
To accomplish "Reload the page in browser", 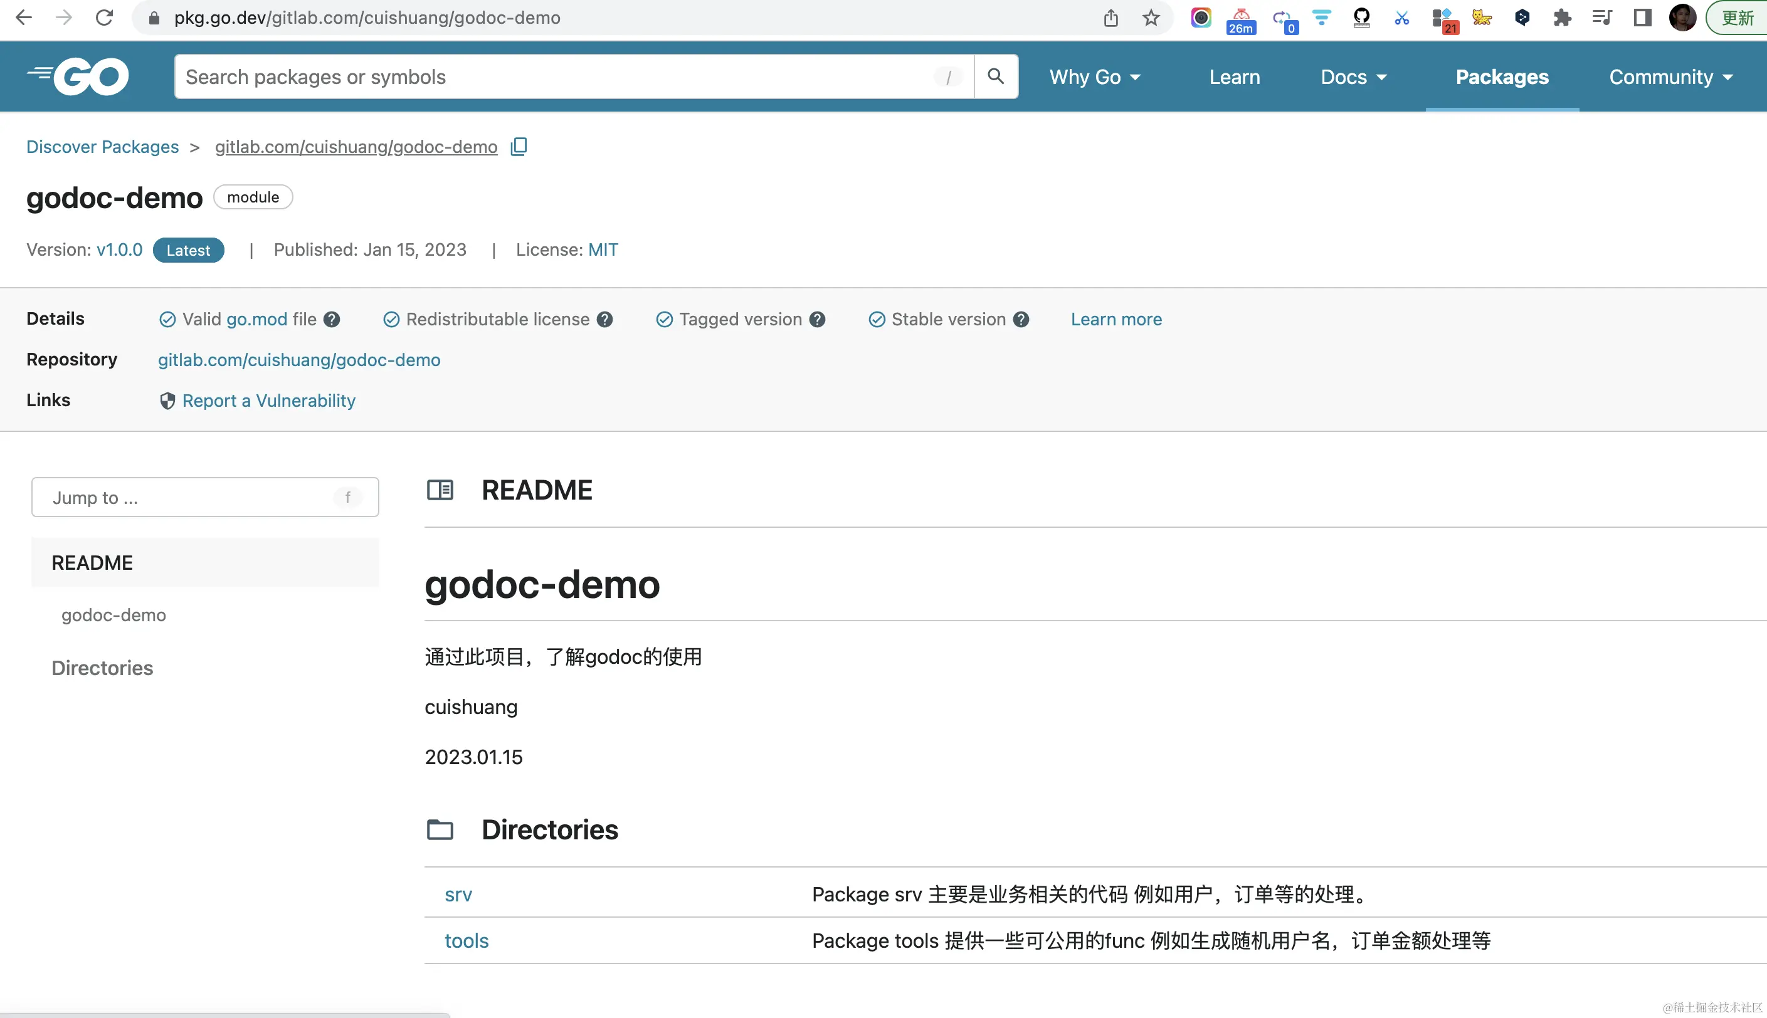I will 104,18.
